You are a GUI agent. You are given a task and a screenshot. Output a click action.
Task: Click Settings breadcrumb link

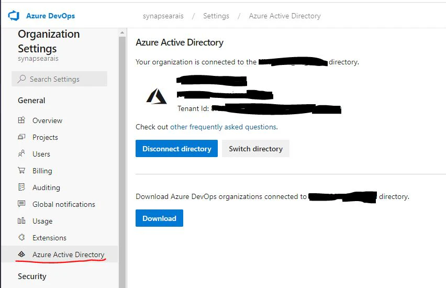[216, 16]
